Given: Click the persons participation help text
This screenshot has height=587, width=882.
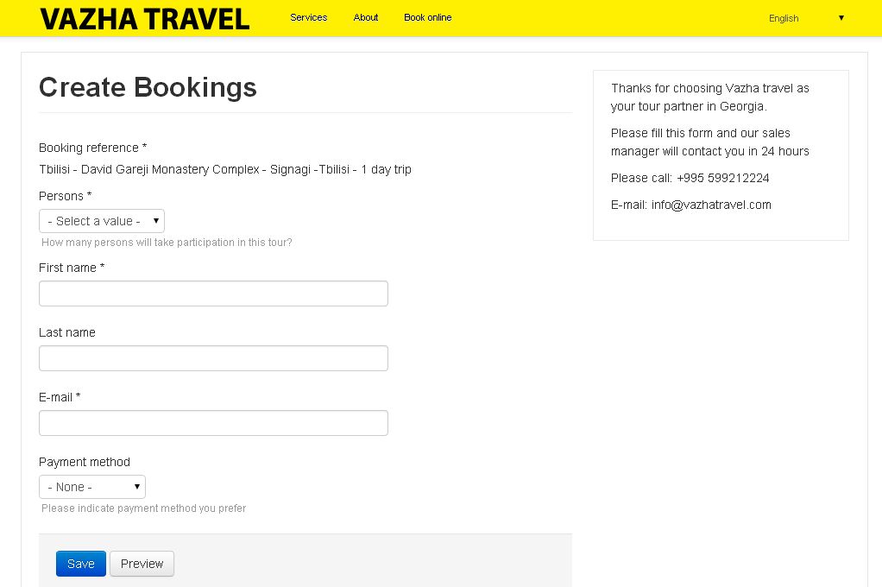Looking at the screenshot, I should tap(167, 243).
